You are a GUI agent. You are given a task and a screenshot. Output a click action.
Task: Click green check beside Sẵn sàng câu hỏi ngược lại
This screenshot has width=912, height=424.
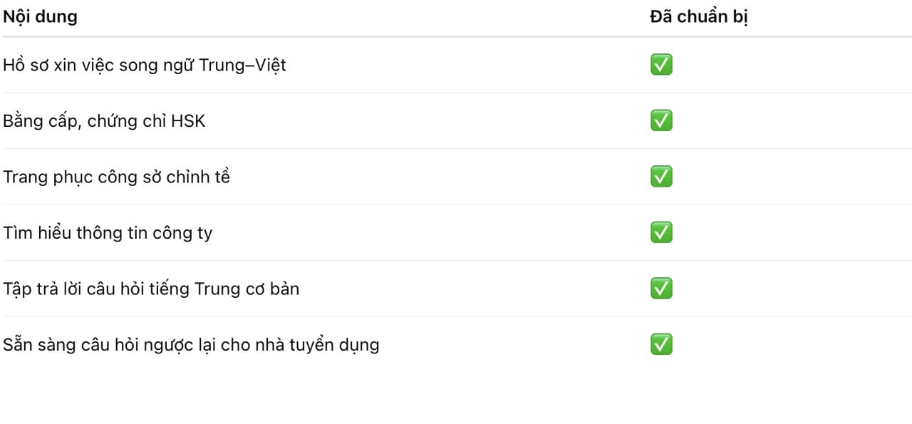coord(661,345)
